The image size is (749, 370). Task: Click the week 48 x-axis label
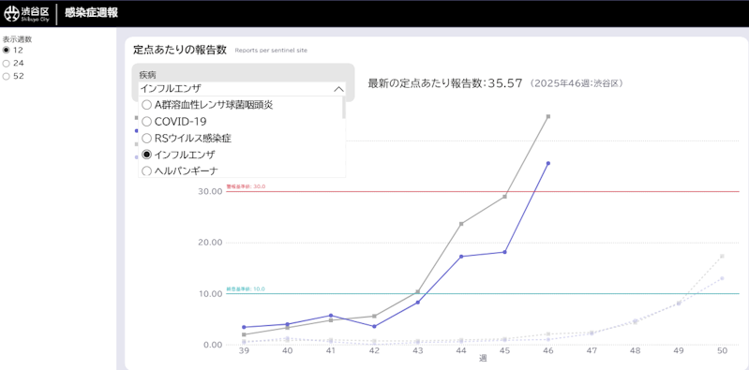(636, 351)
